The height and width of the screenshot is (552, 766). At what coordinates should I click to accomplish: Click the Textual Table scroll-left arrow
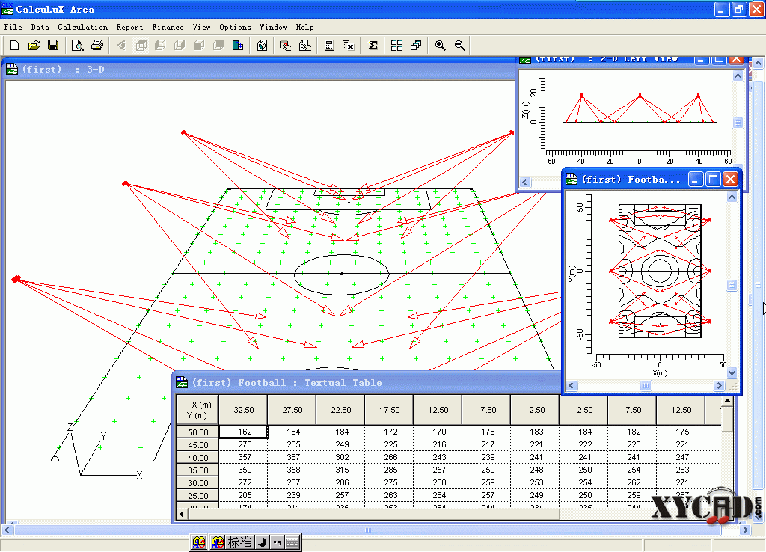[182, 514]
